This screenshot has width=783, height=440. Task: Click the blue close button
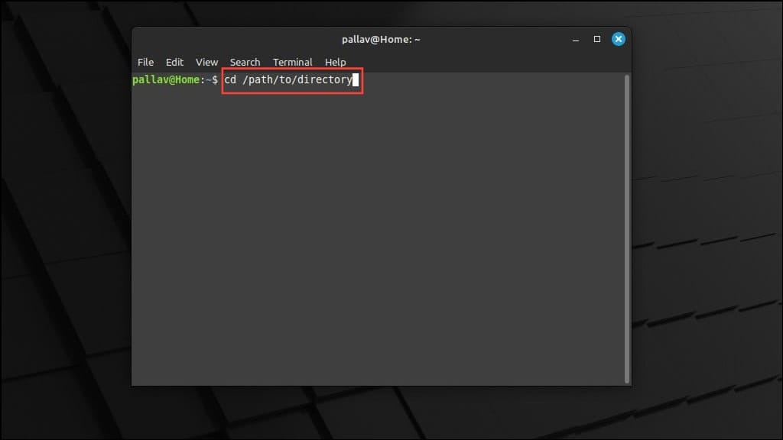[619, 39]
